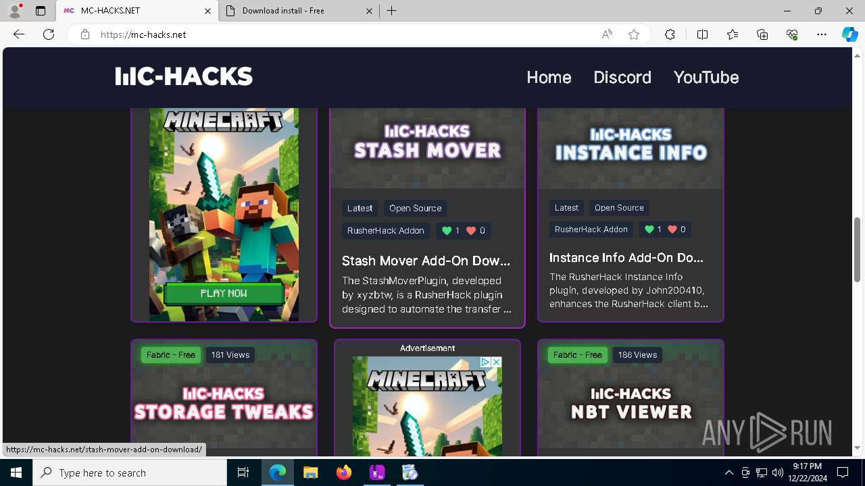Click the MC-HACKS site logo
The width and height of the screenshot is (865, 486).
coord(184,77)
